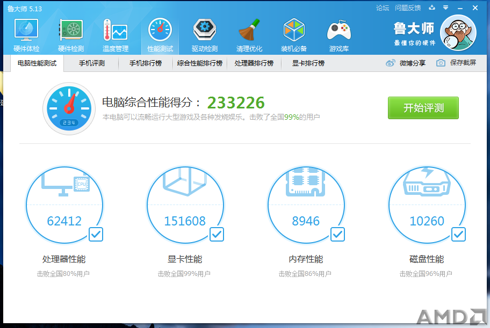The image size is (490, 328).
Task: Open 硬件体检 hardware checkup icon
Action: [26, 30]
